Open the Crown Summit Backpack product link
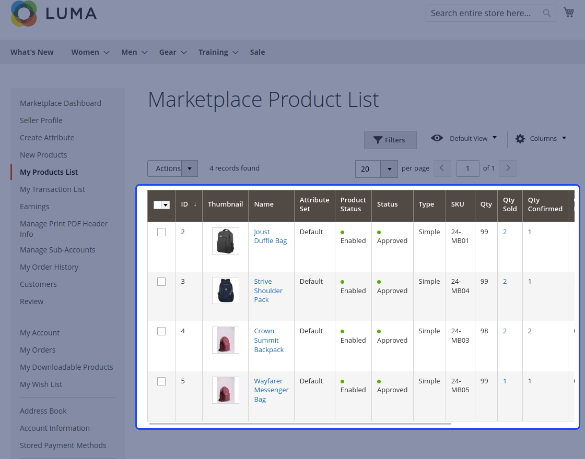 tap(268, 340)
